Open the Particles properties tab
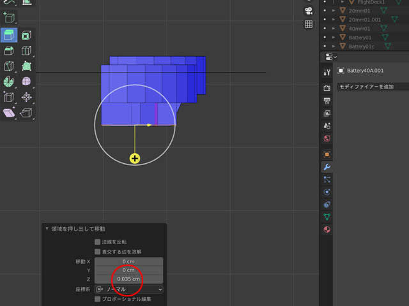Image resolution: width=409 pixels, height=306 pixels. coord(327,180)
